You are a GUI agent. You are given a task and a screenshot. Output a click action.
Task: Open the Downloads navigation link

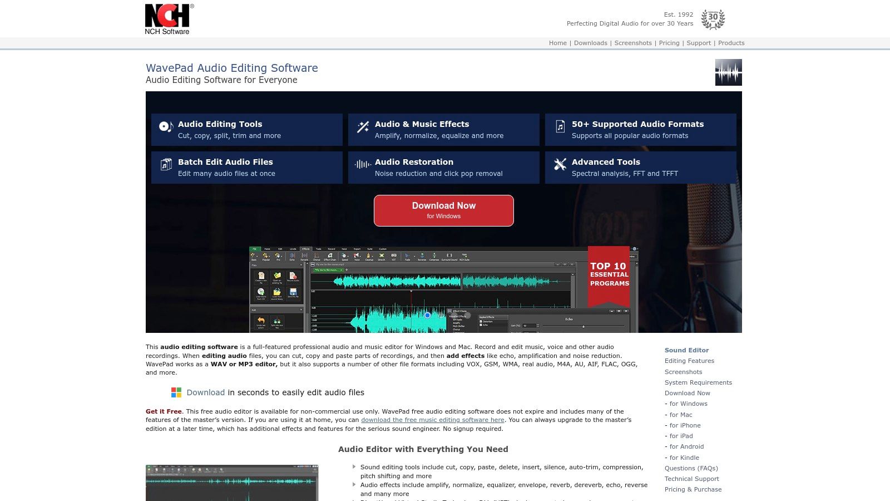tap(591, 43)
